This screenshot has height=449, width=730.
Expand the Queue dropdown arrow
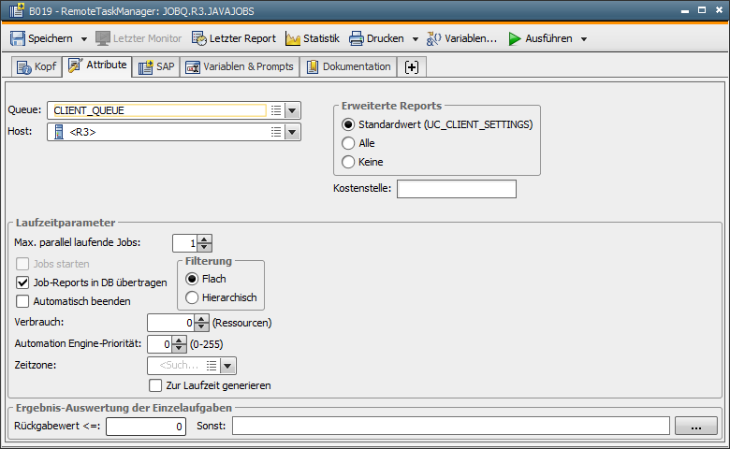point(293,110)
